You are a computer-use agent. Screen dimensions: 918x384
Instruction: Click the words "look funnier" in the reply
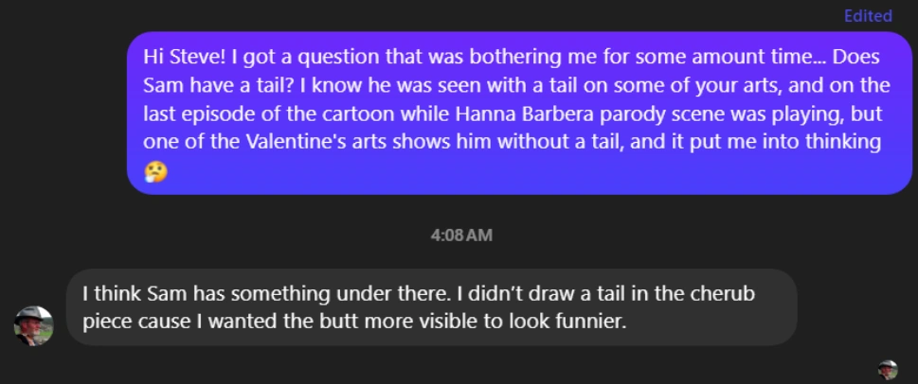click(575, 321)
